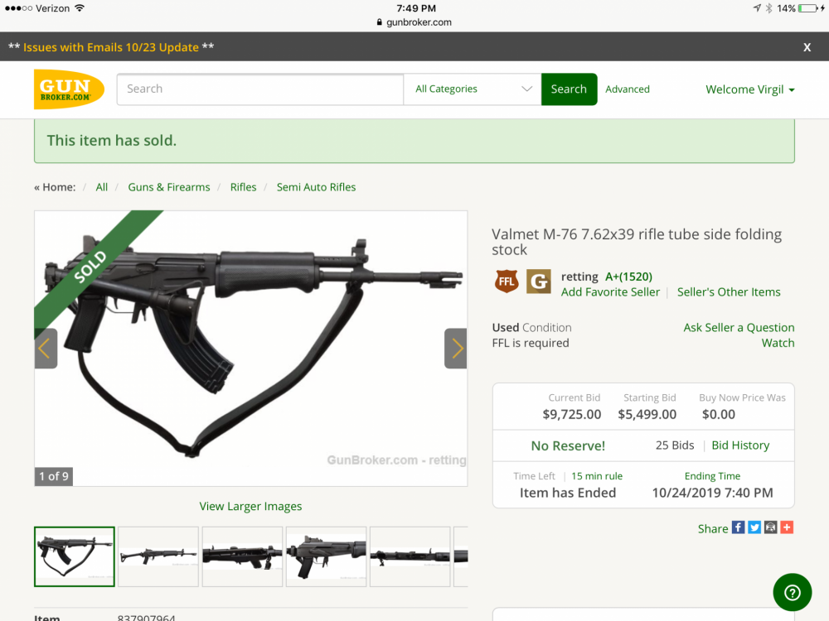Dismiss the email issues banner
The image size is (829, 621).
click(807, 47)
